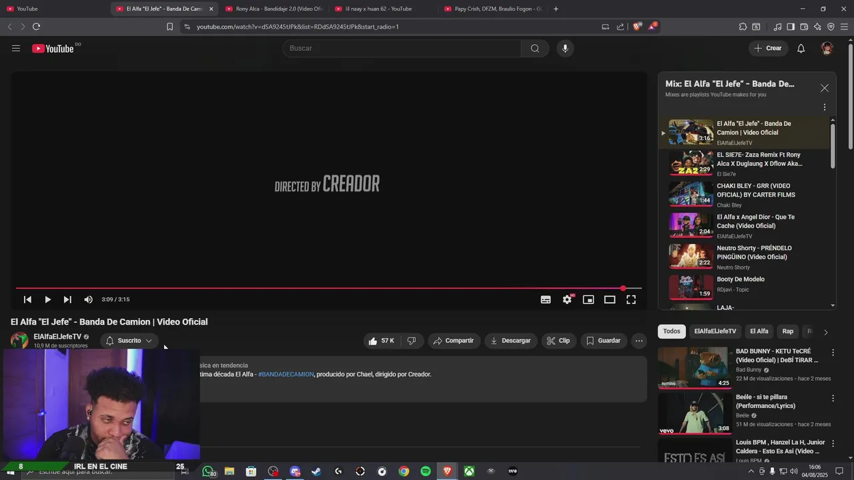This screenshot has height=480, width=854.
Task: Open Spotify from the taskbar
Action: coord(426,471)
